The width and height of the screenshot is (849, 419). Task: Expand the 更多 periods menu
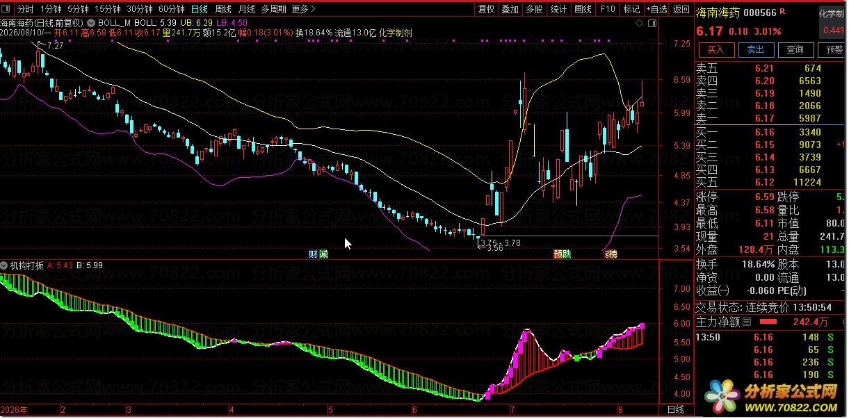coord(302,9)
